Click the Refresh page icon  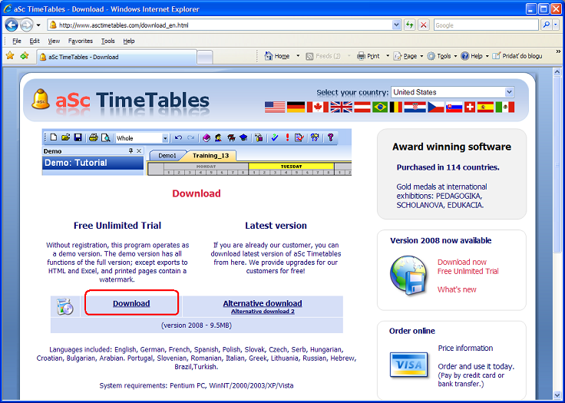pyautogui.click(x=410, y=25)
